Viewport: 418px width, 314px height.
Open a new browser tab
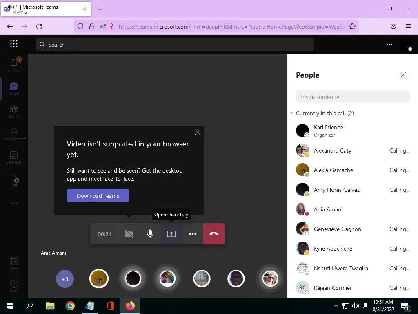tap(100, 9)
